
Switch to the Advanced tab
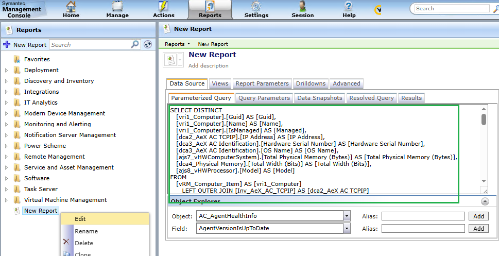[346, 83]
